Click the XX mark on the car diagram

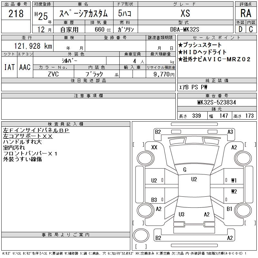point(154,147)
